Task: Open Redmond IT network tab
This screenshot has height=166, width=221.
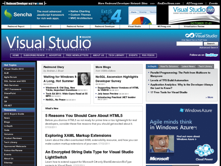Action: point(46,26)
